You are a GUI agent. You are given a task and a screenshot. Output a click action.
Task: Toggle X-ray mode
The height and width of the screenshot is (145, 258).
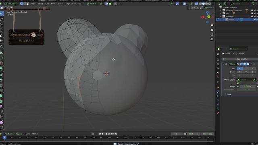tap(196, 4)
